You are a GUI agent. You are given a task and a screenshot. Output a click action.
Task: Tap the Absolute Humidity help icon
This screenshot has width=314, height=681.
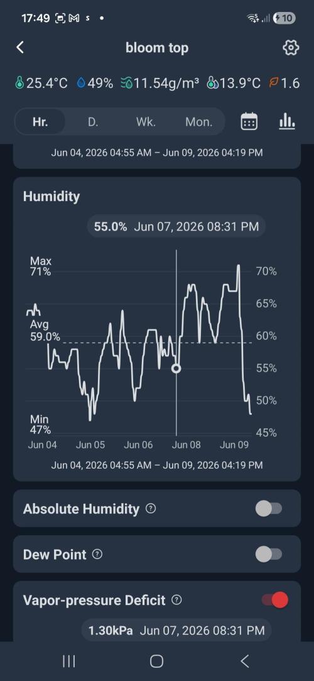[150, 509]
